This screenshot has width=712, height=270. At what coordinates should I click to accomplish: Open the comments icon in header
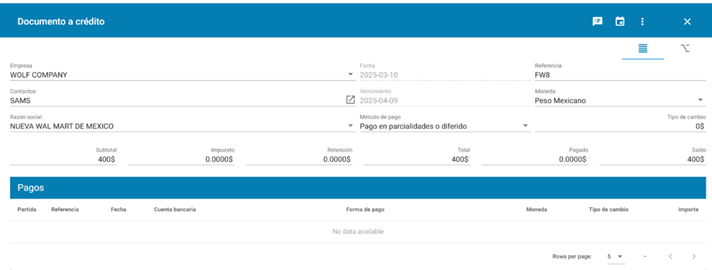coord(598,21)
